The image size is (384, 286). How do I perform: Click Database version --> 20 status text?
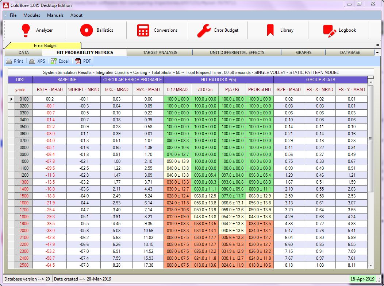pos(27,279)
